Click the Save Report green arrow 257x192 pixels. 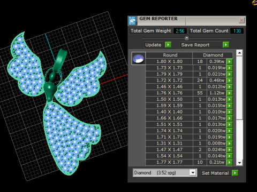click(x=226, y=45)
